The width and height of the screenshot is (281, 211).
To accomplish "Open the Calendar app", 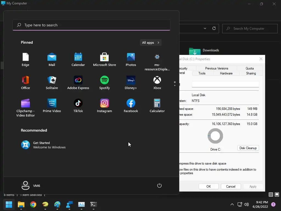I will 78,60.
